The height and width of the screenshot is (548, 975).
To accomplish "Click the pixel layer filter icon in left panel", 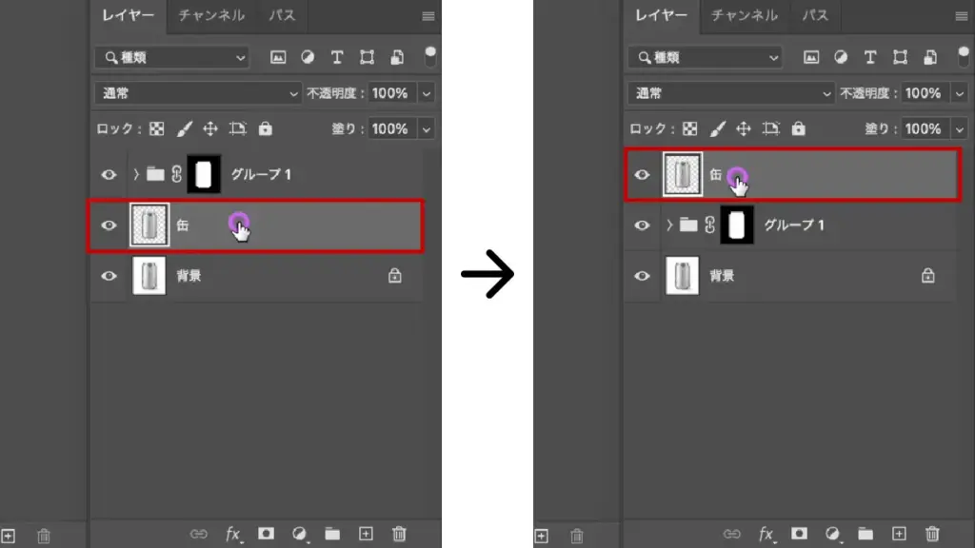I will pyautogui.click(x=278, y=57).
